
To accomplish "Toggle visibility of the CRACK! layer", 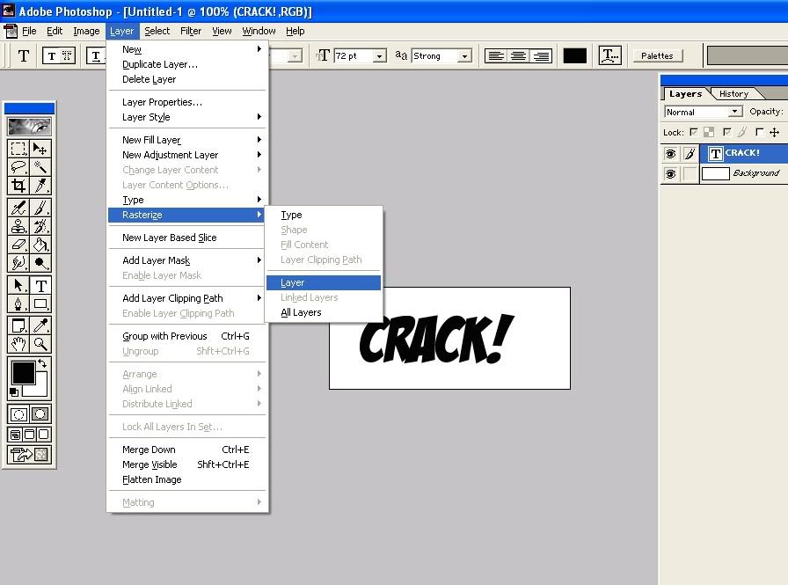I will tap(670, 153).
